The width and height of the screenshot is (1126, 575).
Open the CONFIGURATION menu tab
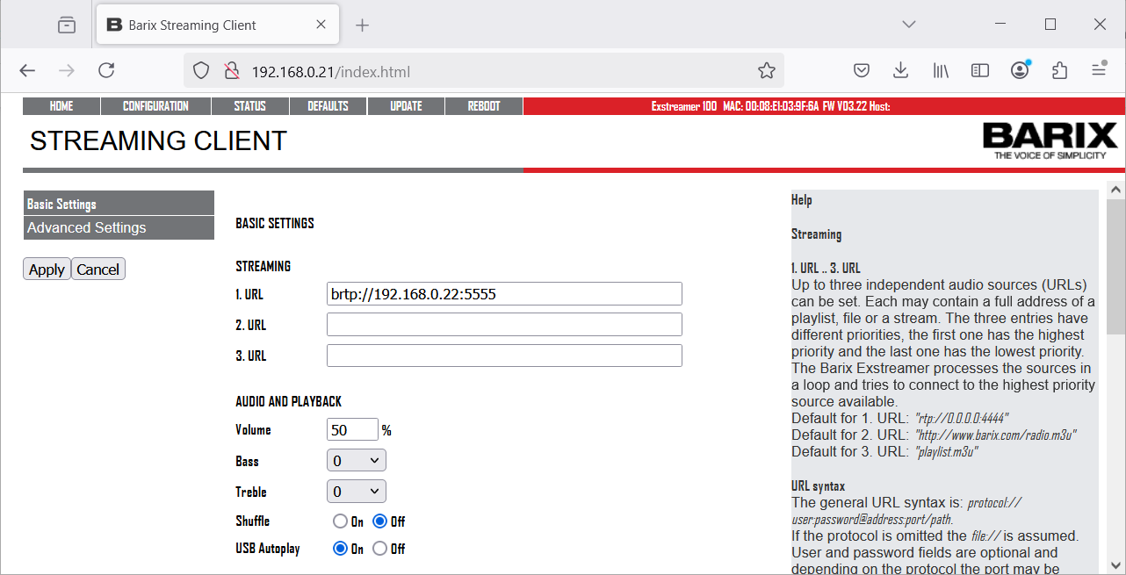pyautogui.click(x=155, y=106)
